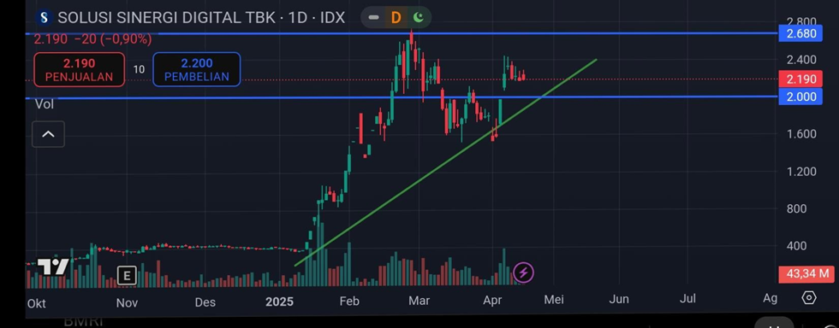The height and width of the screenshot is (328, 839).
Task: Click the TradingView logo at bottom left
Action: point(53,266)
